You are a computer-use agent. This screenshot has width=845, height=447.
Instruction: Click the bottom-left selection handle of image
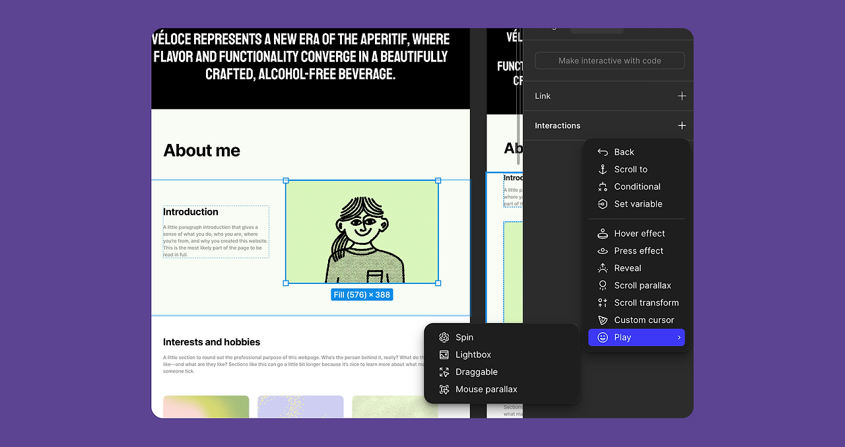[x=286, y=283]
